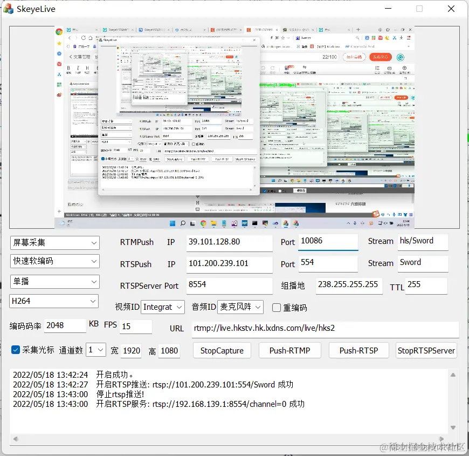469x456 pixels.
Task: Click the SkeyeLive application icon in title bar
Action: point(9,9)
